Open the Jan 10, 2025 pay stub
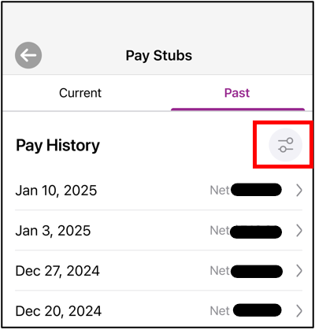Screen dimensions: 315x330 point(159,191)
